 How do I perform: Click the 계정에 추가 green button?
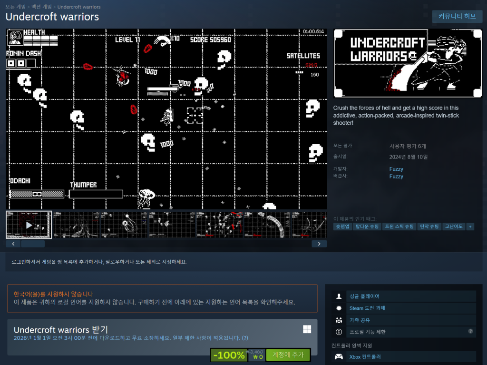288,355
